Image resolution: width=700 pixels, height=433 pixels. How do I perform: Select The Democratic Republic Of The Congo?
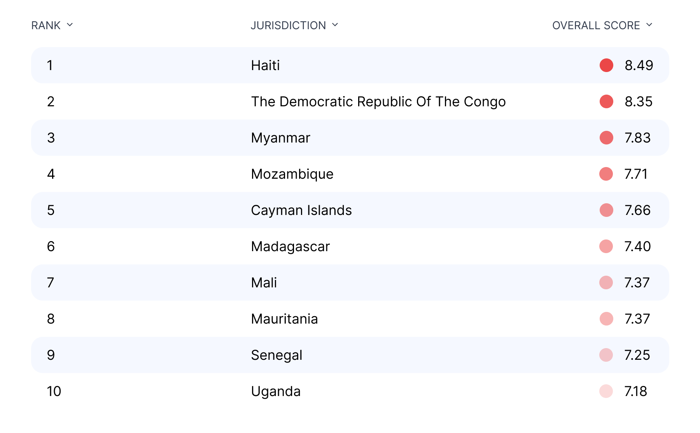[x=378, y=102]
